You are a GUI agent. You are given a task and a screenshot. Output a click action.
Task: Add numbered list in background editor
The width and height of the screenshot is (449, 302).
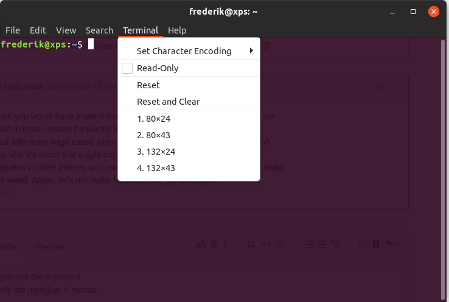coord(322,244)
